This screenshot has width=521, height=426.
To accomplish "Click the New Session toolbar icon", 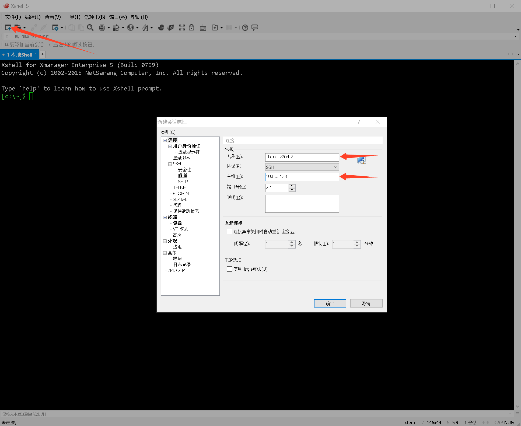I will point(8,27).
